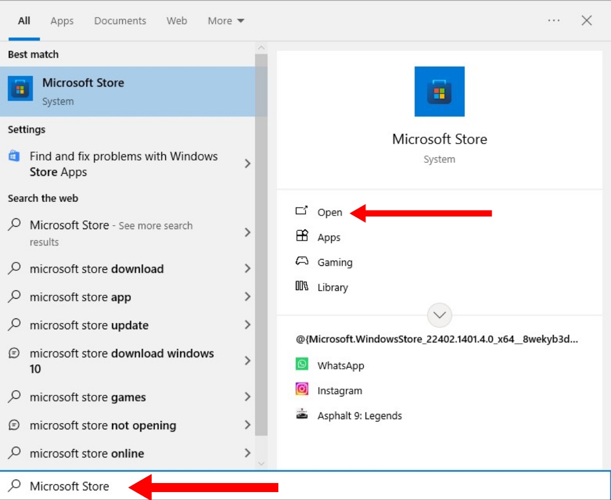This screenshot has width=611, height=500.
Task: Click search icon beside See more search results
Action: tap(14, 225)
